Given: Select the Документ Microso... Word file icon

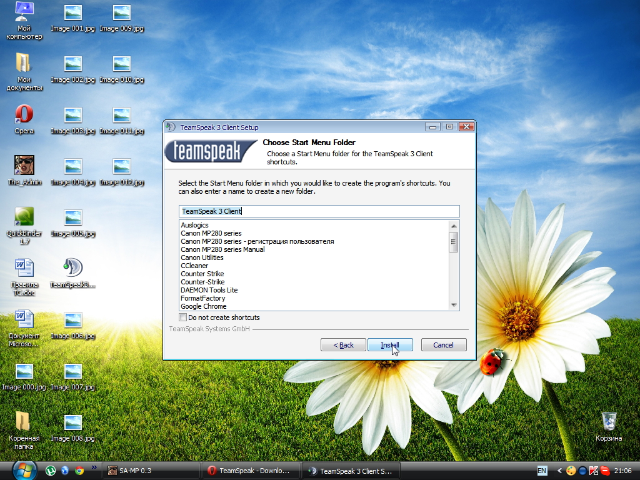Looking at the screenshot, I should (24, 329).
